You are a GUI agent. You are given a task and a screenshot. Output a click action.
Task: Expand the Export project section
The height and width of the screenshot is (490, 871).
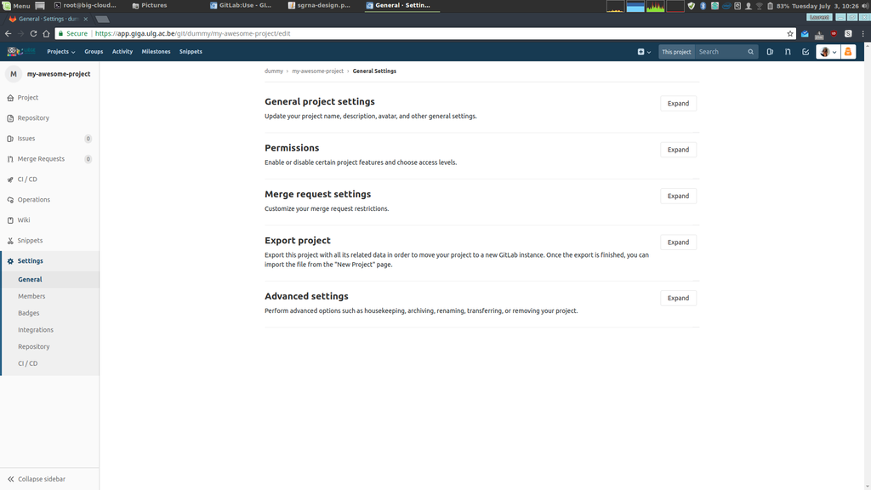[x=678, y=242]
